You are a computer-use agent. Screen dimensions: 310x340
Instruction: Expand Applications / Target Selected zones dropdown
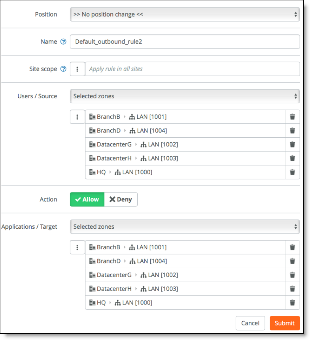pos(185,226)
